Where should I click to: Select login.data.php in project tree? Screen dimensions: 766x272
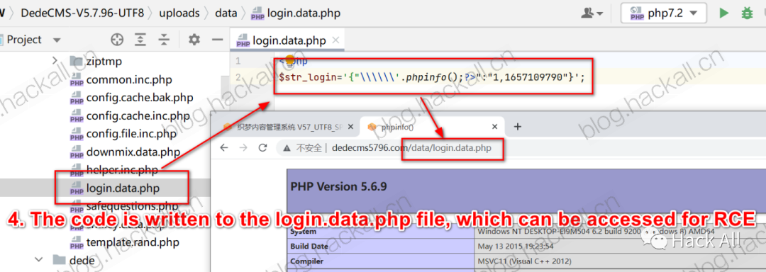pyautogui.click(x=115, y=188)
